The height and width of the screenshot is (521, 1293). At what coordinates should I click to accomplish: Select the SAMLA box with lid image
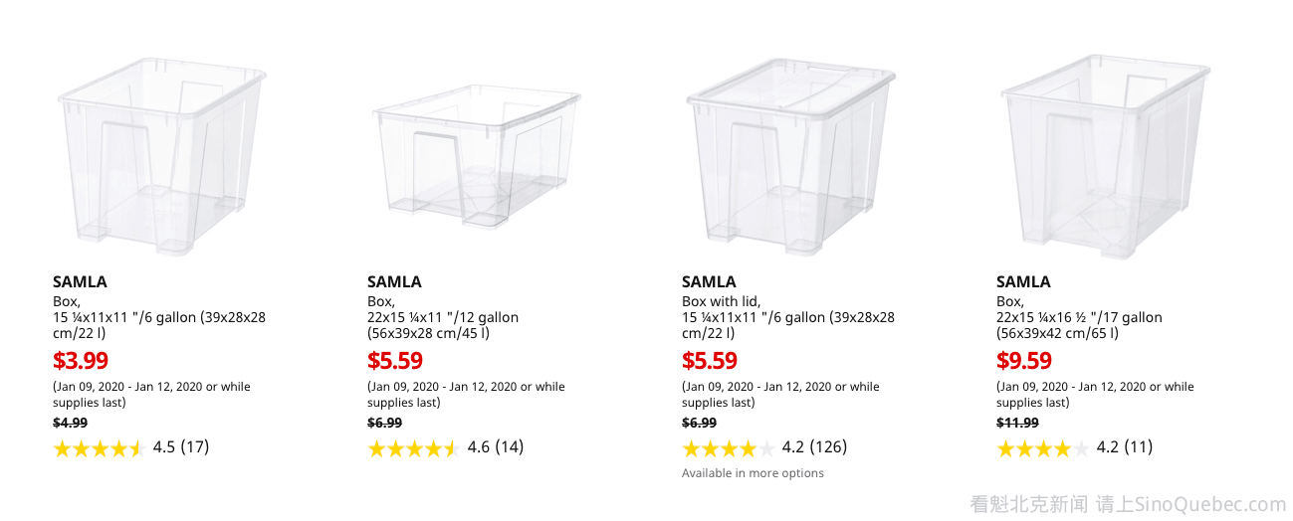[790, 156]
